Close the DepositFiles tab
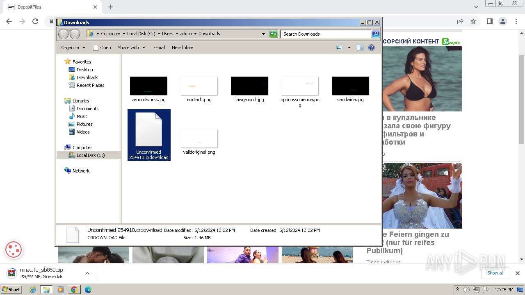 point(95,7)
